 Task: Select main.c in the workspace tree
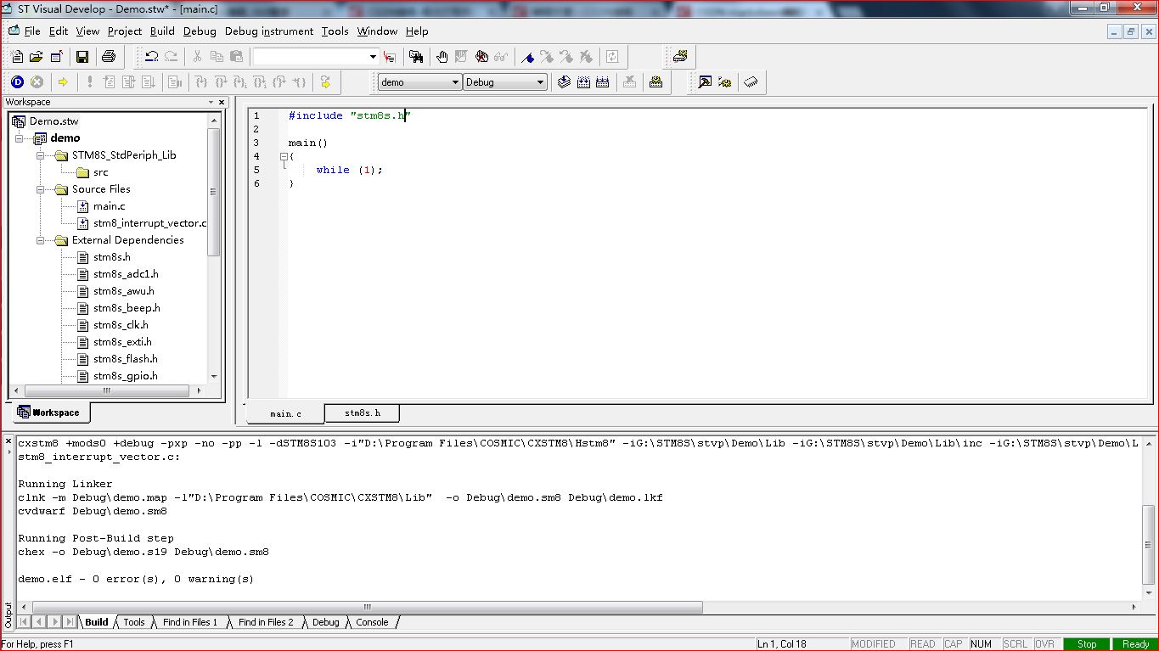[109, 206]
